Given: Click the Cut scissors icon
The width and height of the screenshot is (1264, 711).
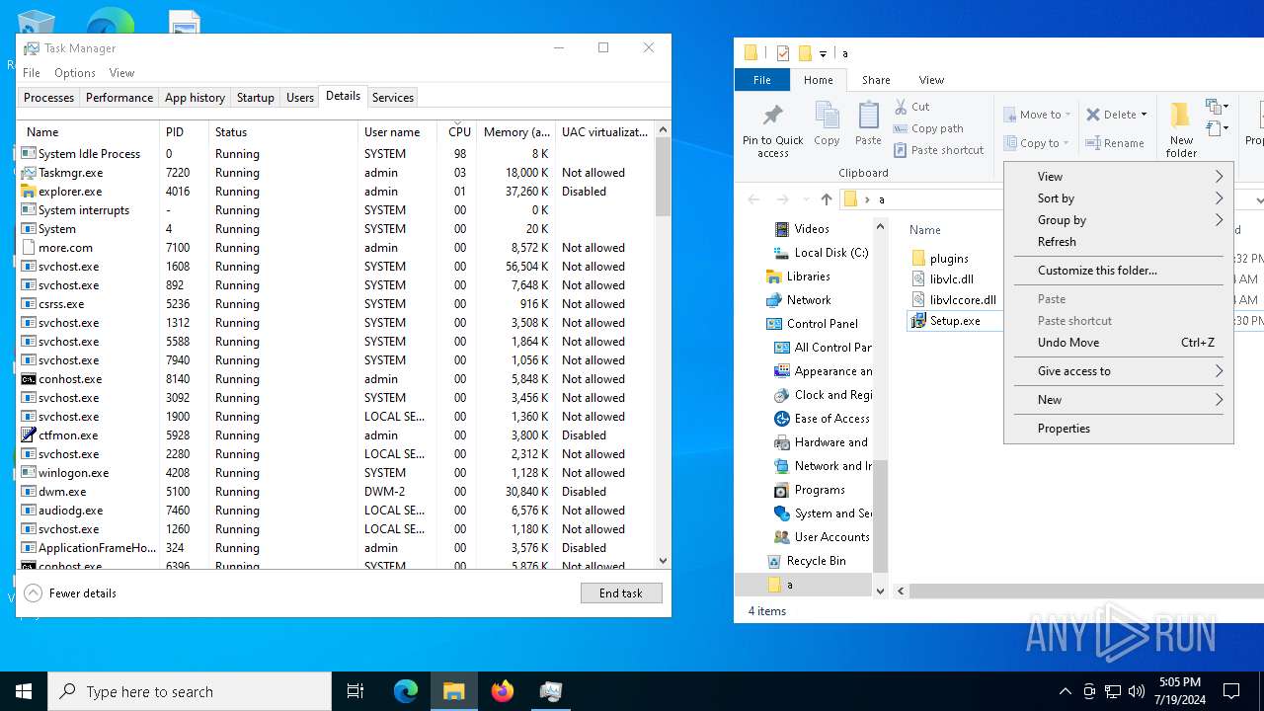Looking at the screenshot, I should (901, 107).
